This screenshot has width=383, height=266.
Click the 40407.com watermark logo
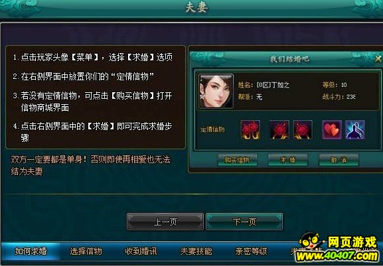(x=337, y=247)
